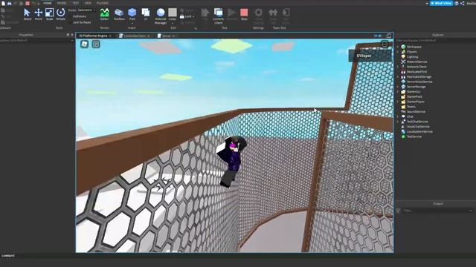Open the PLUGINS ribbon tab
The width and height of the screenshot is (476, 267).
pos(103,3)
